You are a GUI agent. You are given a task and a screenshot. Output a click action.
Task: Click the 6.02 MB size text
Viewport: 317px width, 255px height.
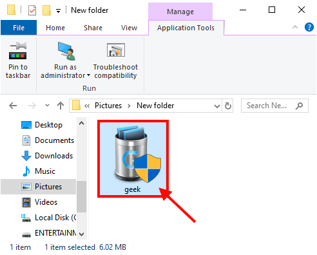click(x=113, y=247)
